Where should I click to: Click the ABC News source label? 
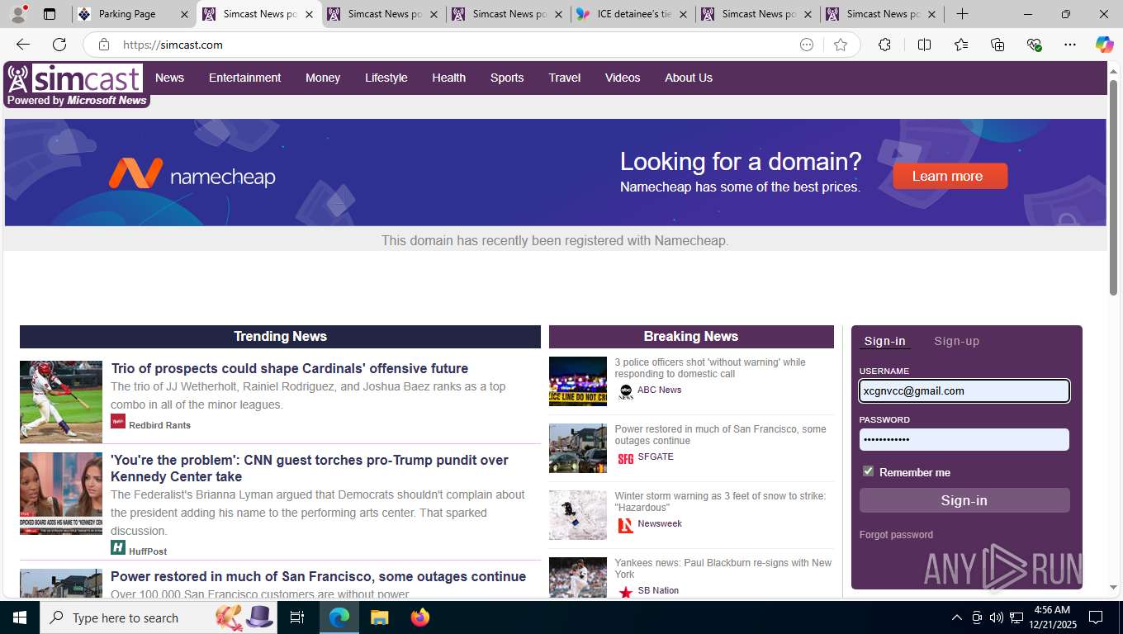click(x=660, y=390)
